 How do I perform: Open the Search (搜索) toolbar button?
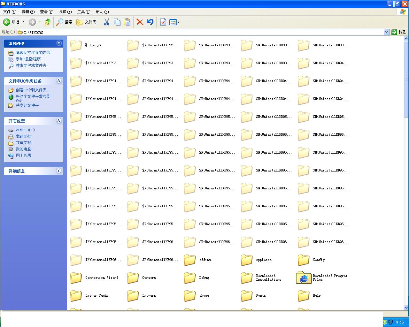click(x=64, y=22)
